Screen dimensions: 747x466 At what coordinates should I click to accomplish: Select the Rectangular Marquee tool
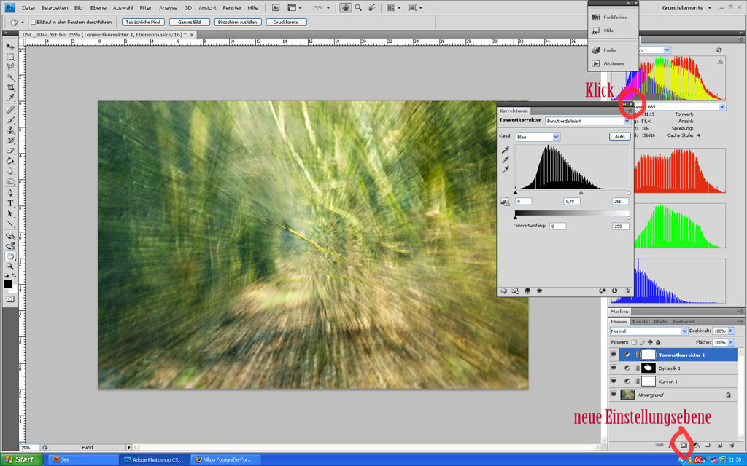pos(10,57)
